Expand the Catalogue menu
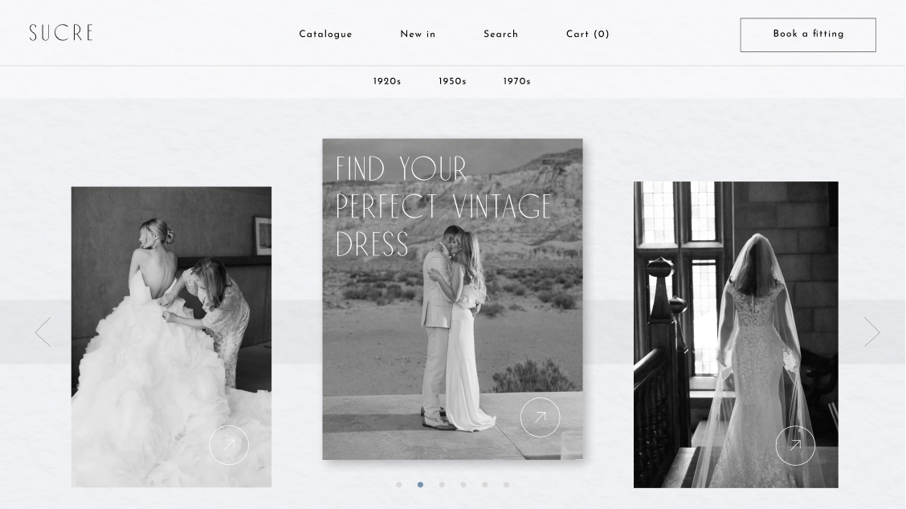This screenshot has height=509, width=906. click(325, 34)
